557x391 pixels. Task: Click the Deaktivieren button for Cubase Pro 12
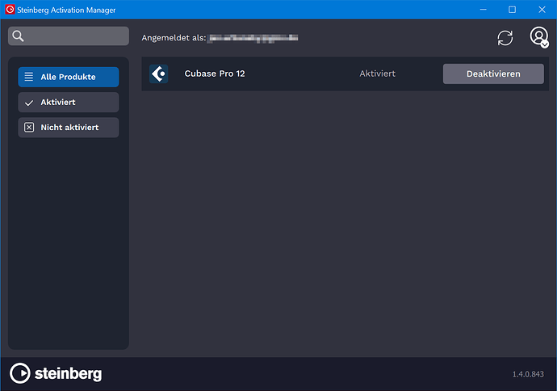pos(493,74)
